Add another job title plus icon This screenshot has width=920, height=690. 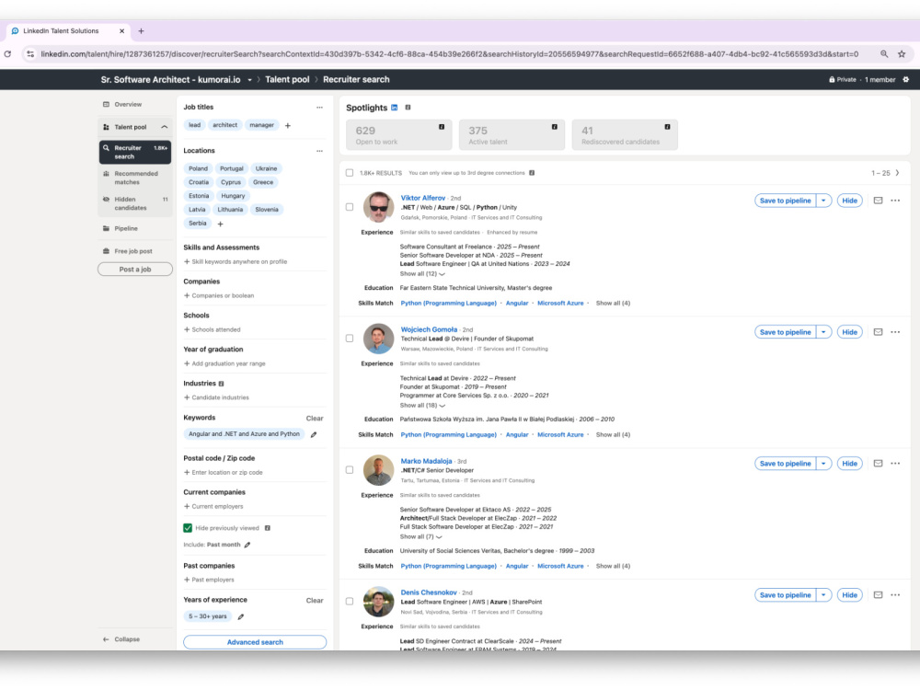[x=287, y=125]
